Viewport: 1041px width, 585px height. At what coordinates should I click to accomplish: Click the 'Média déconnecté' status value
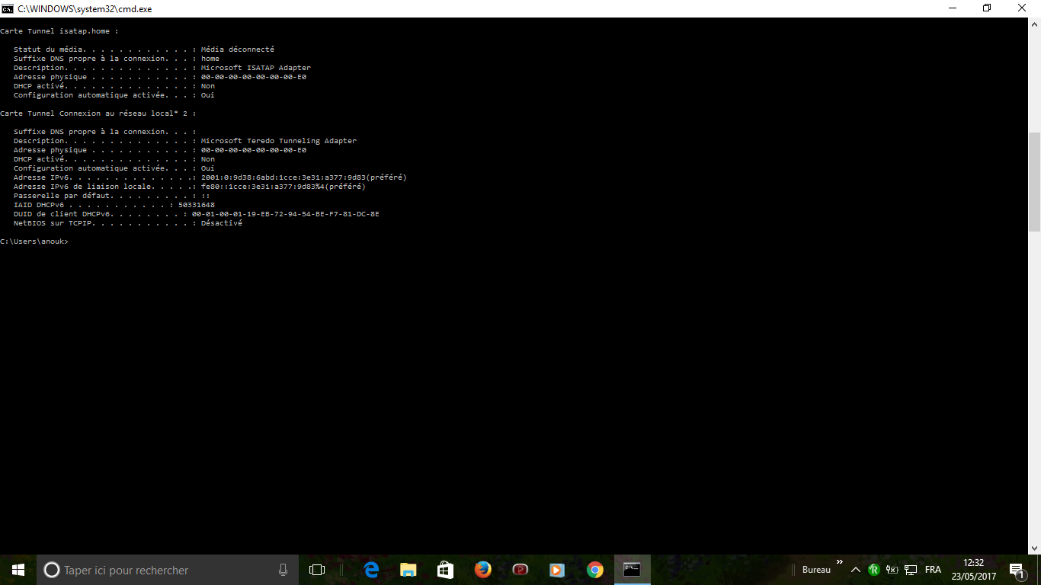click(x=238, y=50)
